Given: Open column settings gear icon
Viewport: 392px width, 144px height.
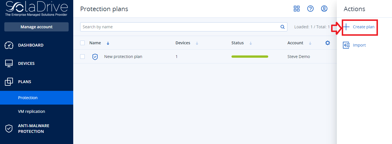Looking at the screenshot, I should pos(328,43).
